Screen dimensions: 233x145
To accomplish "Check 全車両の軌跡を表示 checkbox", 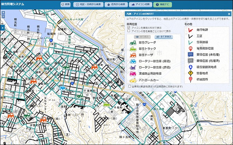I will click(x=130, y=86).
